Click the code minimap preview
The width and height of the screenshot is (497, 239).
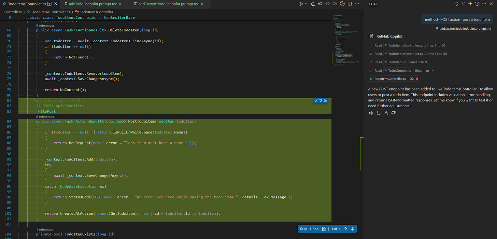(x=345, y=41)
